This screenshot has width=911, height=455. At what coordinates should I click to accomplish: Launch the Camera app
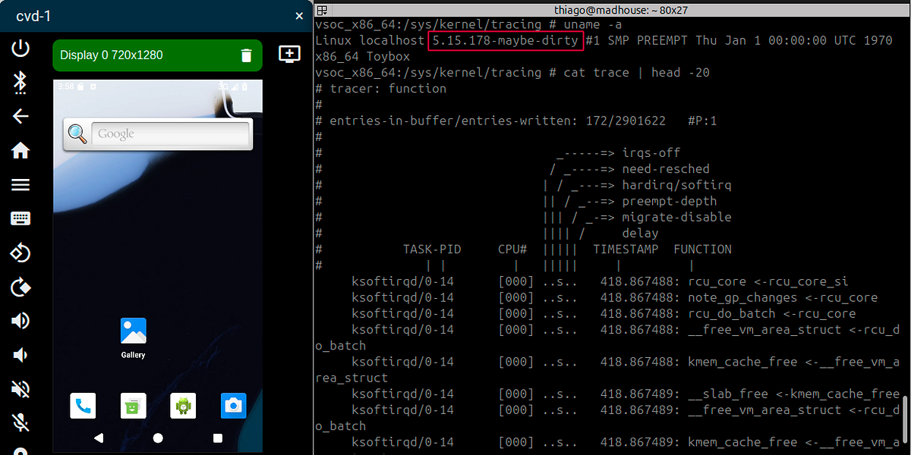233,406
